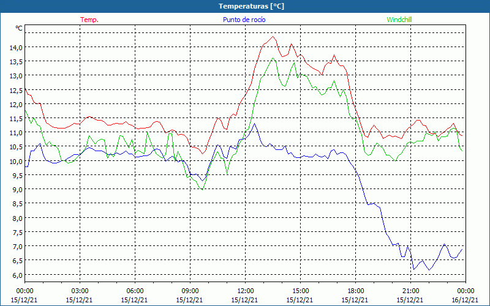The width and height of the screenshot is (490, 306).
Task: Click the 9,0 y-axis value
Action: click(18, 190)
